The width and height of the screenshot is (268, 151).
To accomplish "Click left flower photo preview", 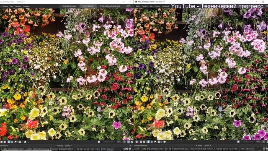I will 67,74.
